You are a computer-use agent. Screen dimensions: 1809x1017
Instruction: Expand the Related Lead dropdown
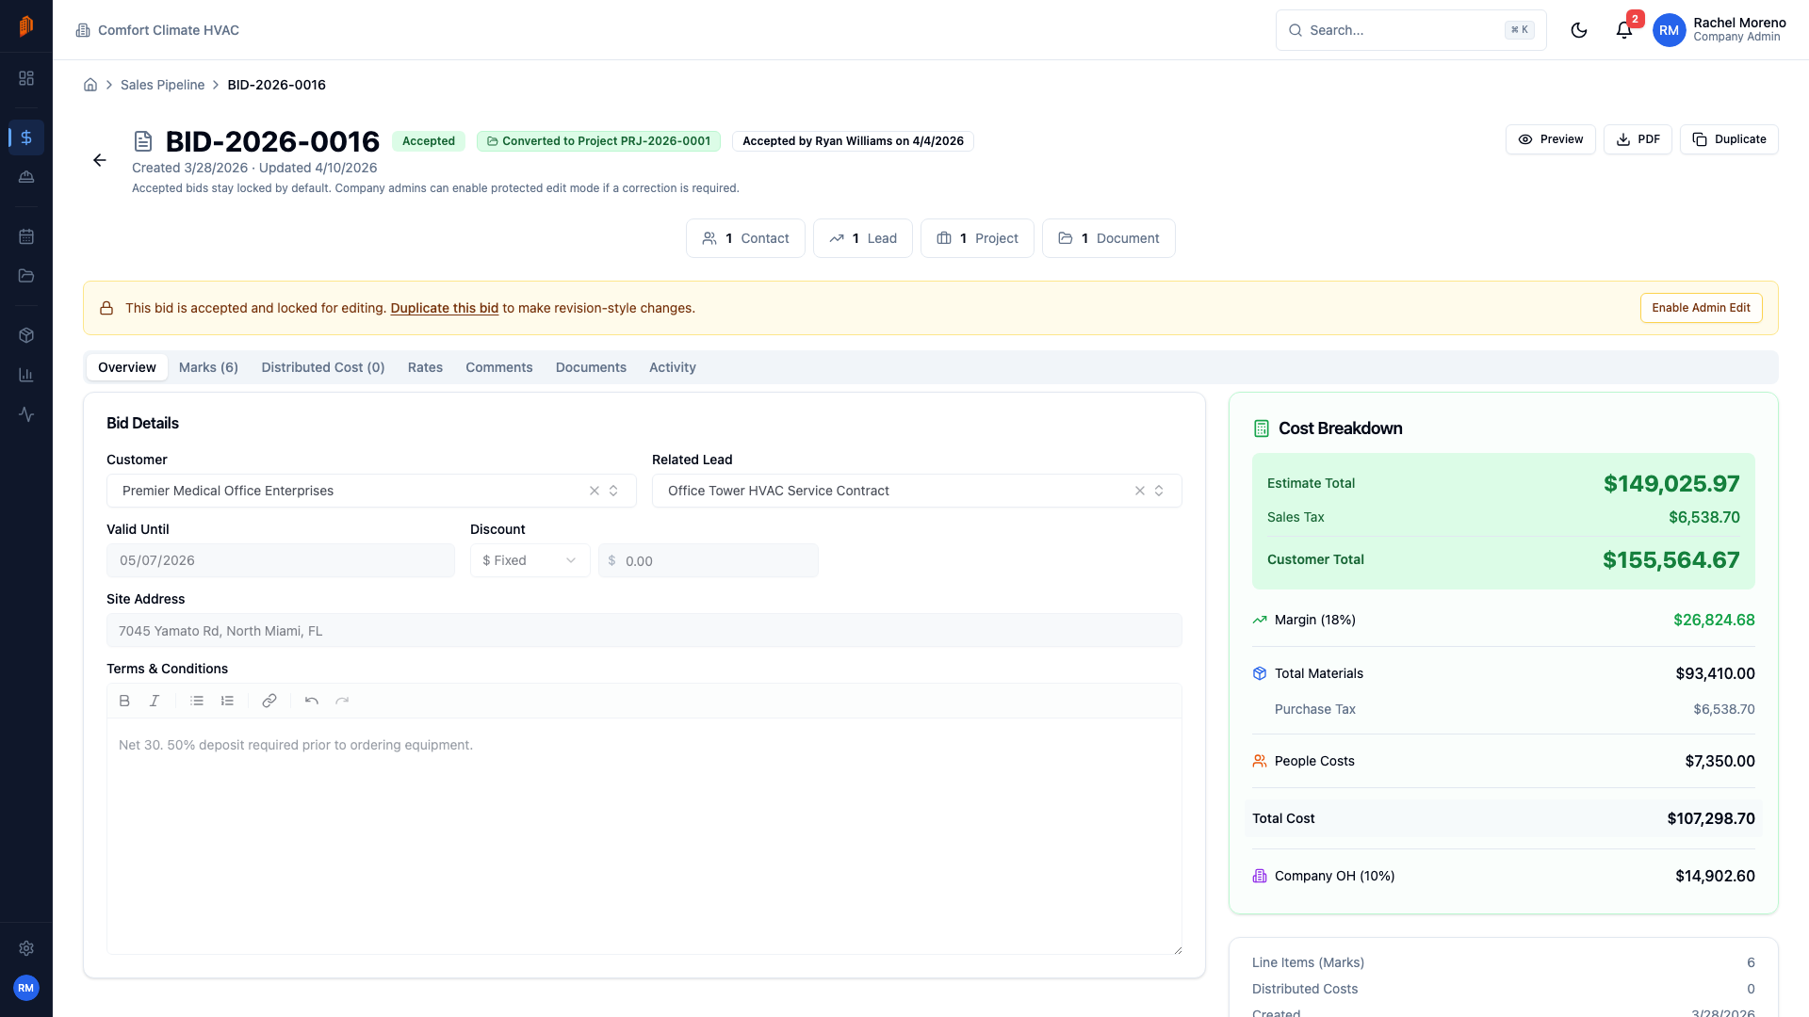pyautogui.click(x=1160, y=491)
